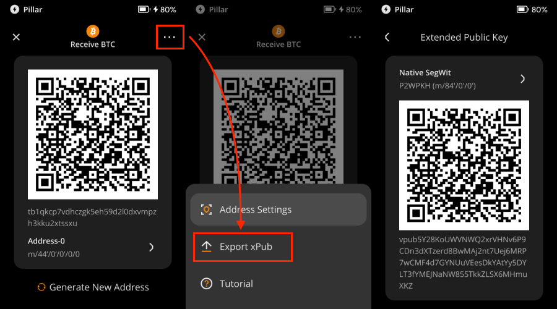Click the Address Settings scan icon

(207, 210)
